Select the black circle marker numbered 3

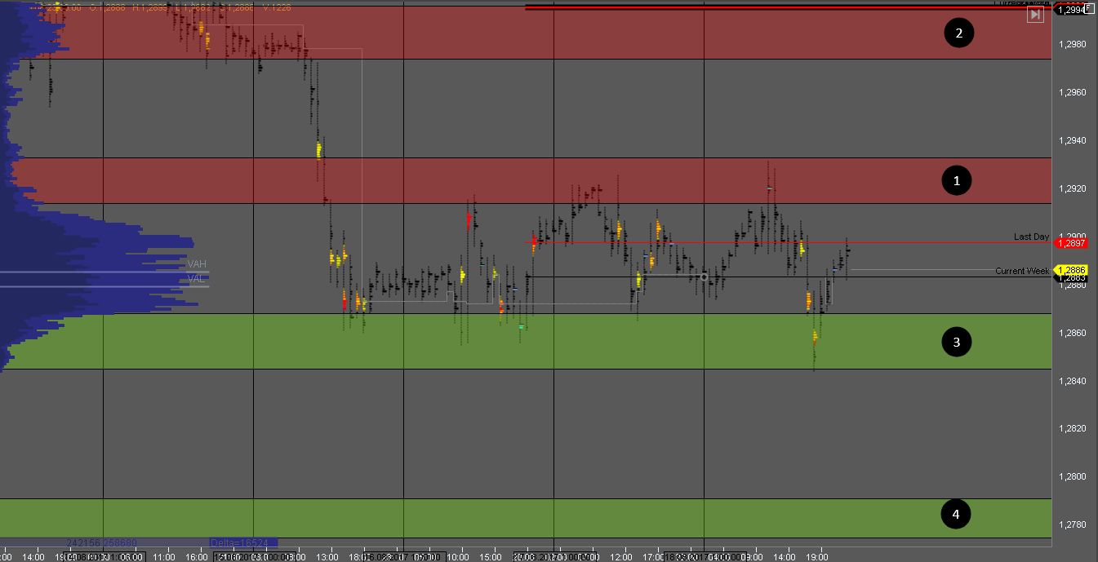[956, 342]
